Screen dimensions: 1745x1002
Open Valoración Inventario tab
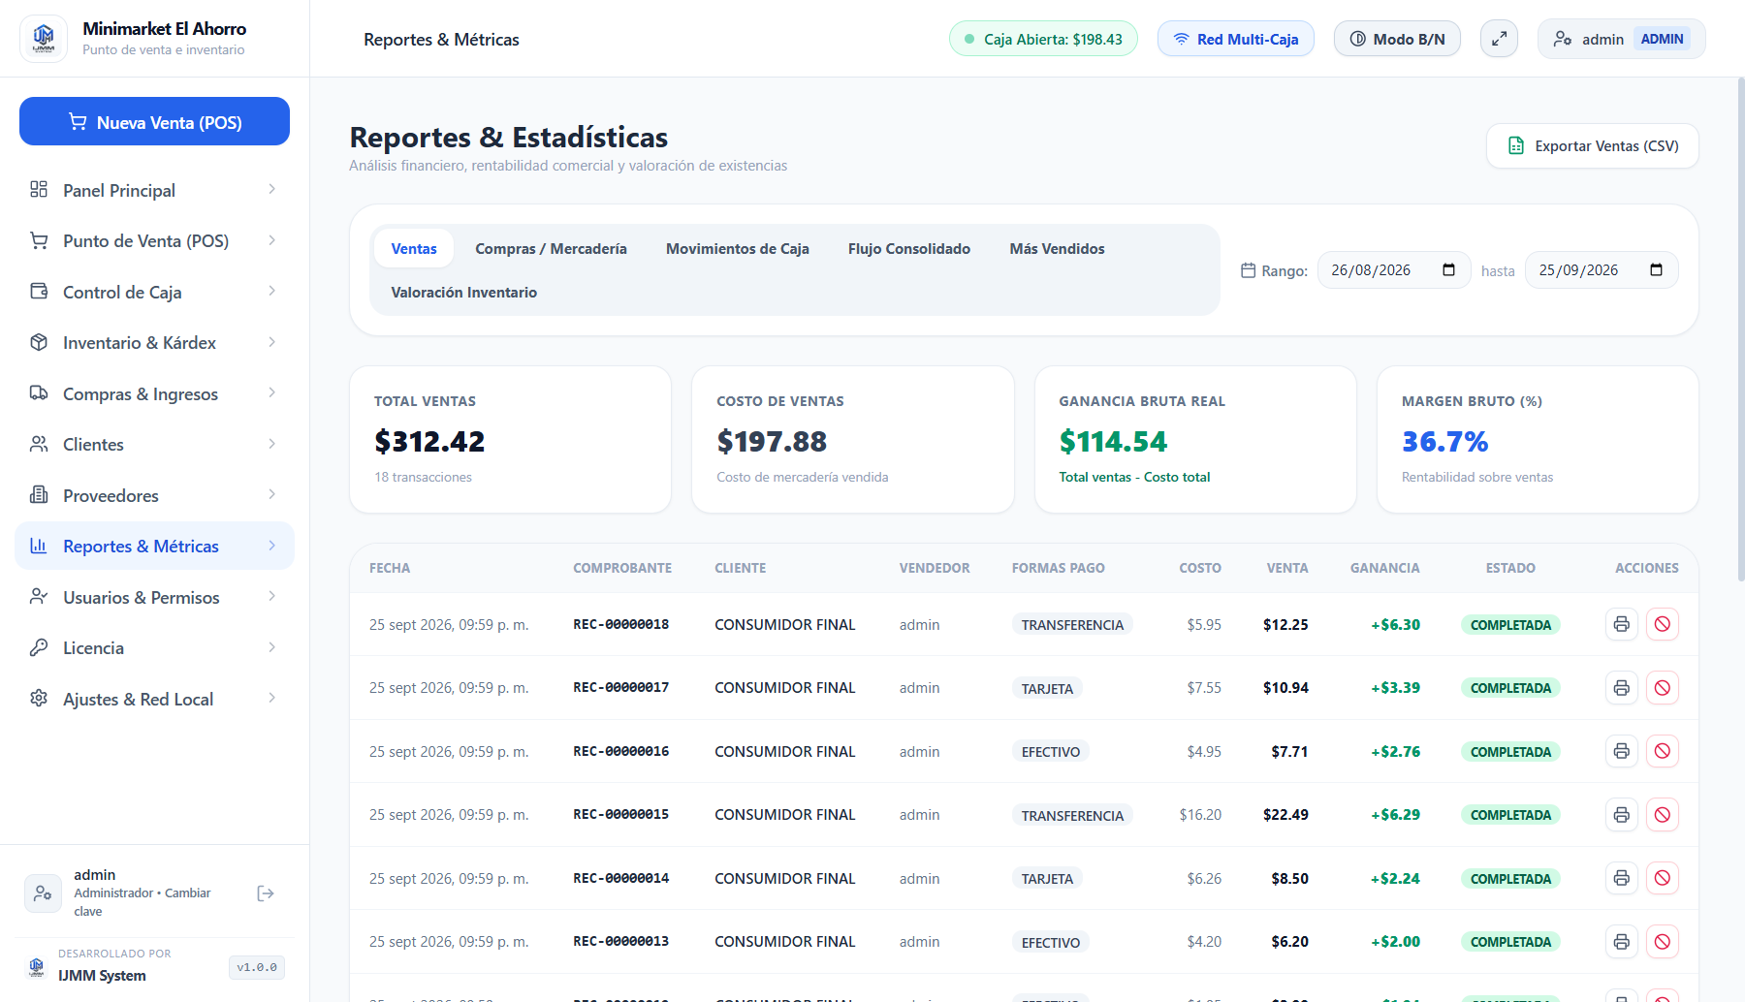click(x=463, y=293)
